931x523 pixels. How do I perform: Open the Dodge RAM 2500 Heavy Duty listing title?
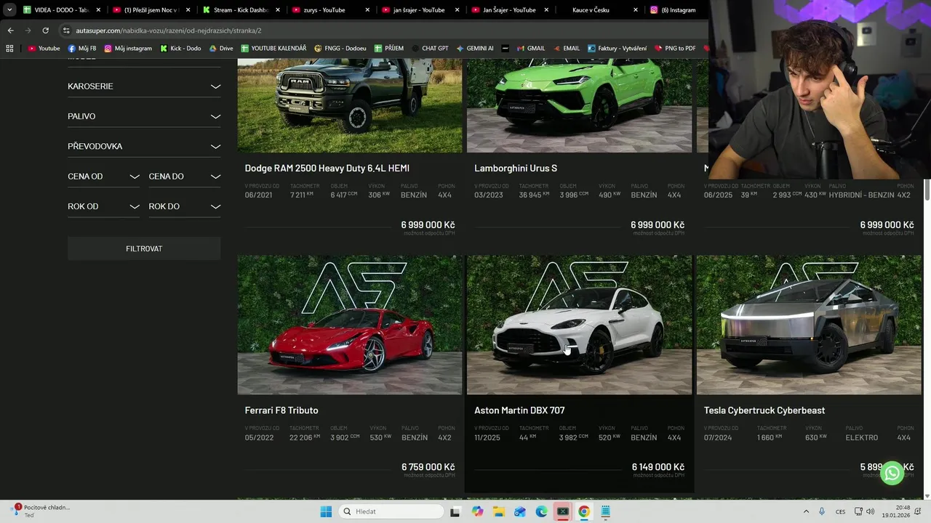[x=327, y=168]
